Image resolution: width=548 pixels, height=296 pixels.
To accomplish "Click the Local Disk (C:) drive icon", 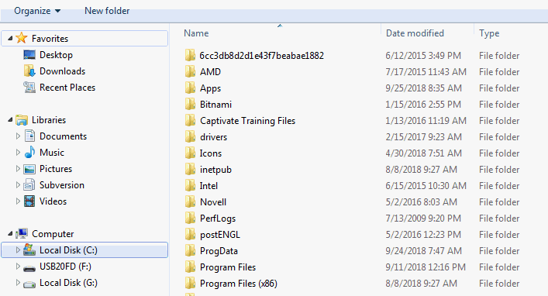I will pyautogui.click(x=29, y=250).
